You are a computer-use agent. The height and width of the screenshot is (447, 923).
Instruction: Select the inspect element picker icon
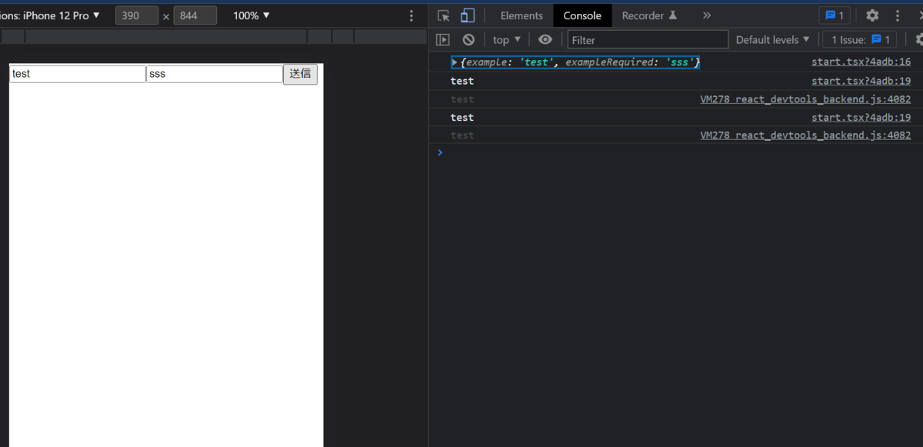click(x=444, y=15)
